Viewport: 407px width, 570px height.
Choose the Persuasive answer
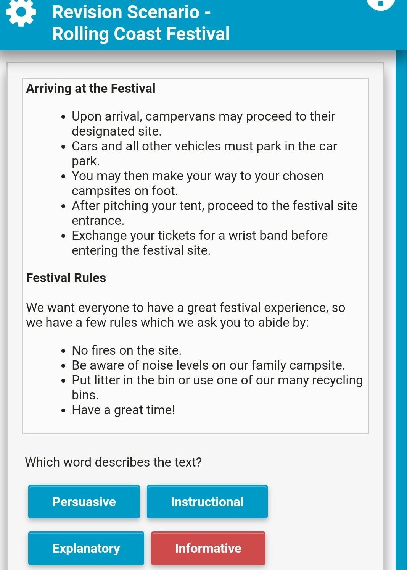(84, 502)
